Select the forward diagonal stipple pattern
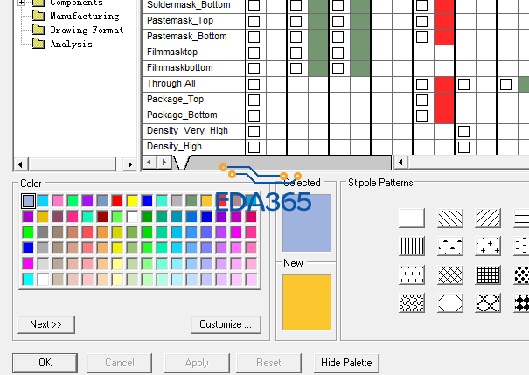Image resolution: width=529 pixels, height=375 pixels. (x=488, y=219)
